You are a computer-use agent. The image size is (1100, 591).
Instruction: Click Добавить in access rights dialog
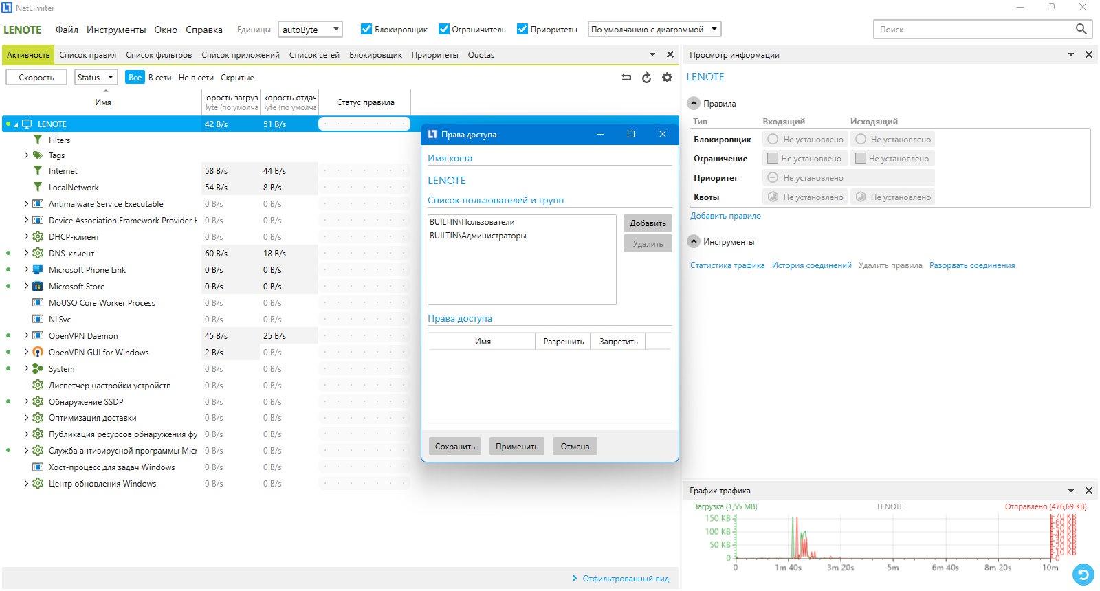pyautogui.click(x=648, y=223)
